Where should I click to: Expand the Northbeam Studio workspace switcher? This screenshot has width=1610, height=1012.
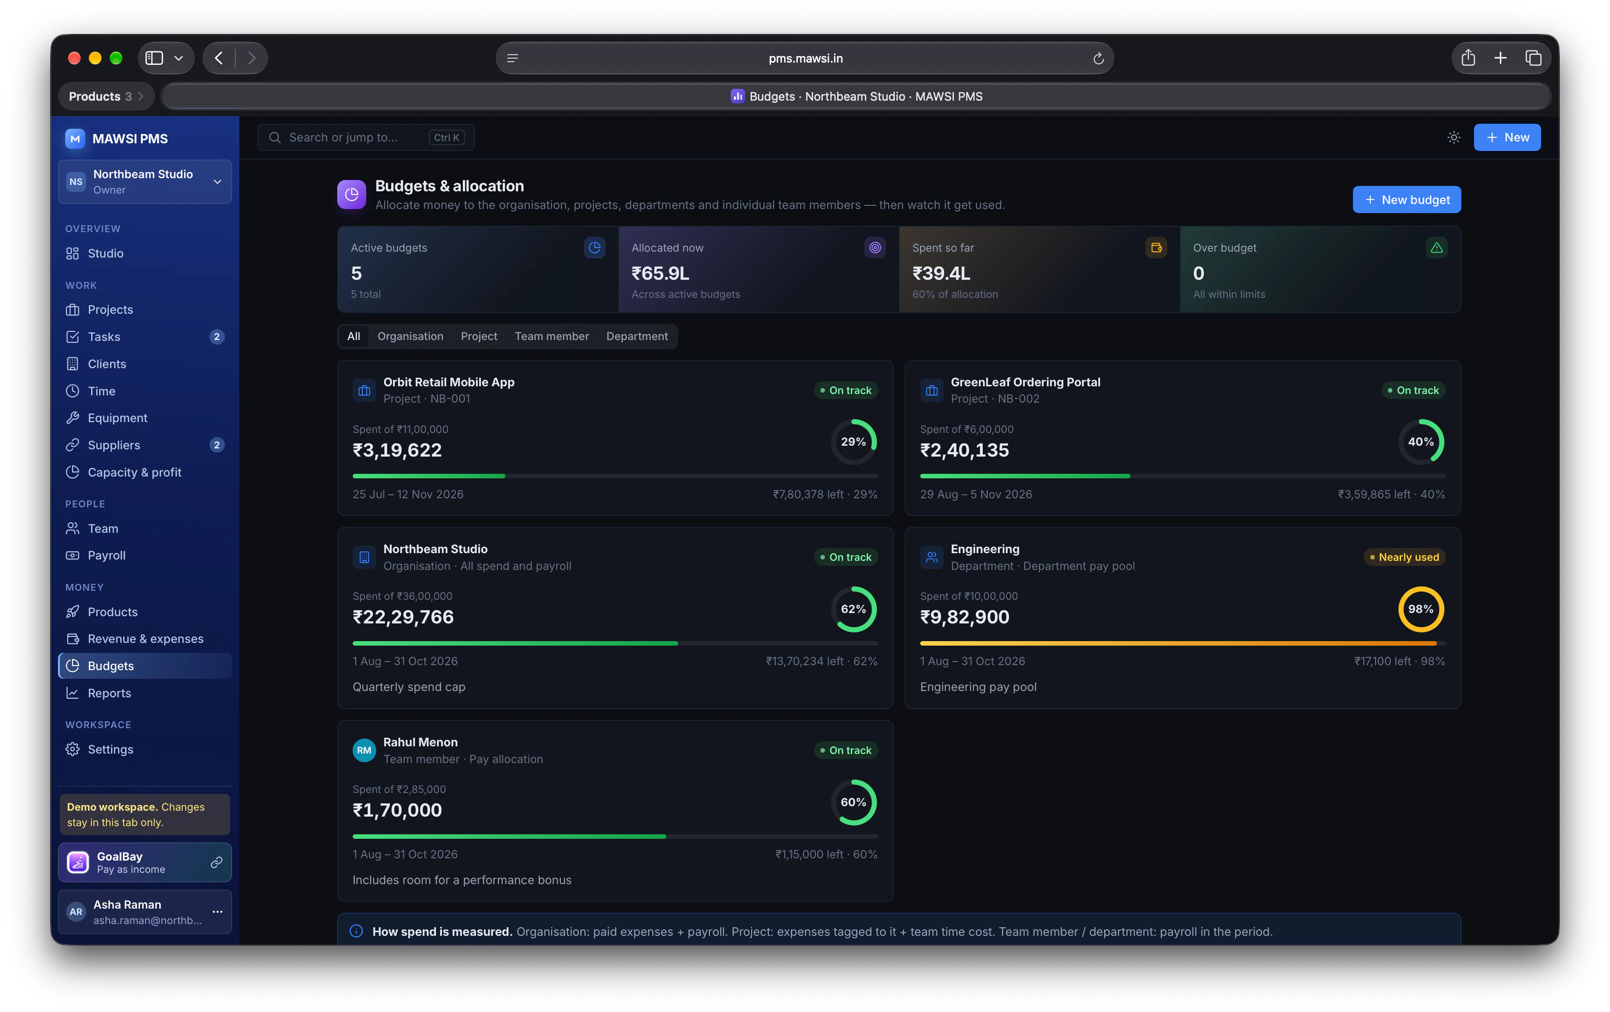coord(145,181)
